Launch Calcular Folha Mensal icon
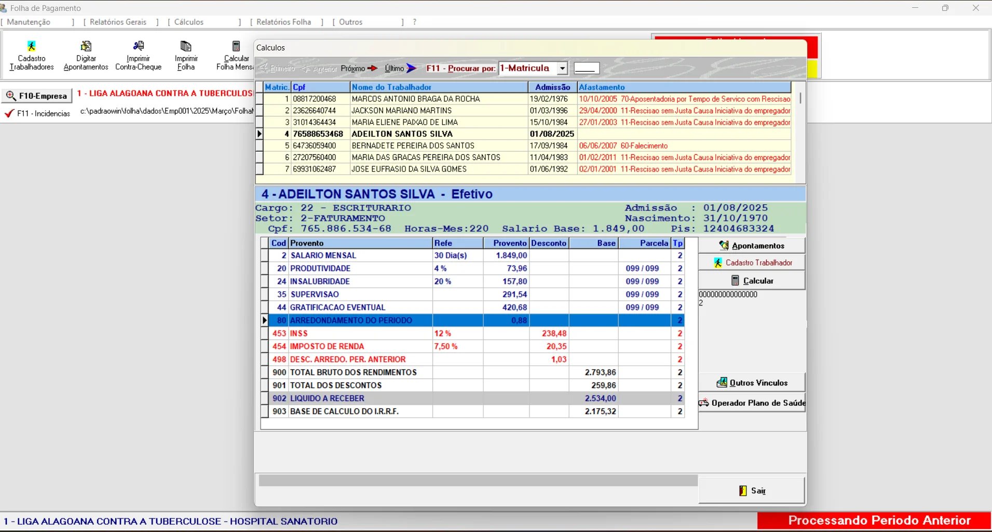 click(x=236, y=55)
